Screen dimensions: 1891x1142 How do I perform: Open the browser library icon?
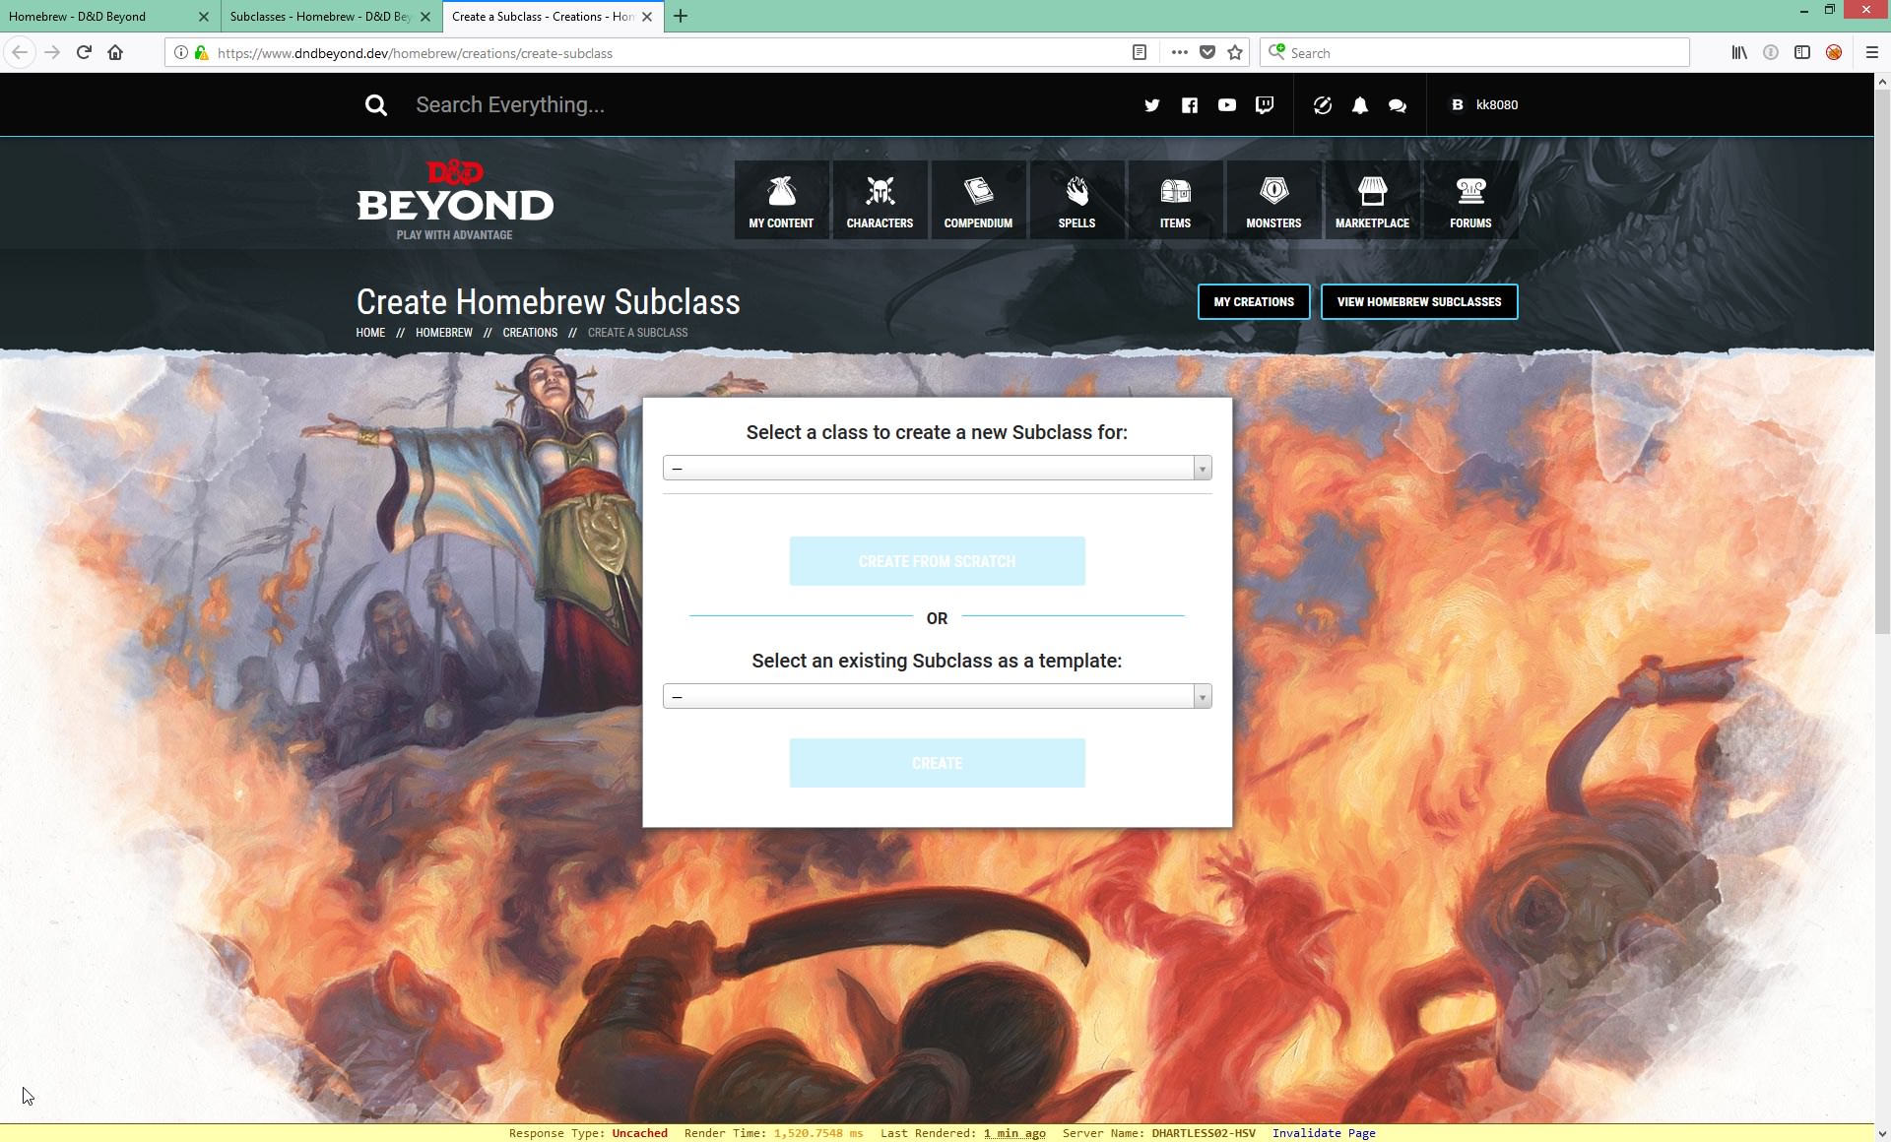(1739, 53)
